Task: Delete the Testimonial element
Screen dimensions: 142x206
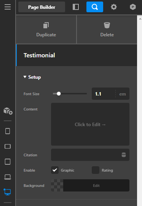Action: 107,29
